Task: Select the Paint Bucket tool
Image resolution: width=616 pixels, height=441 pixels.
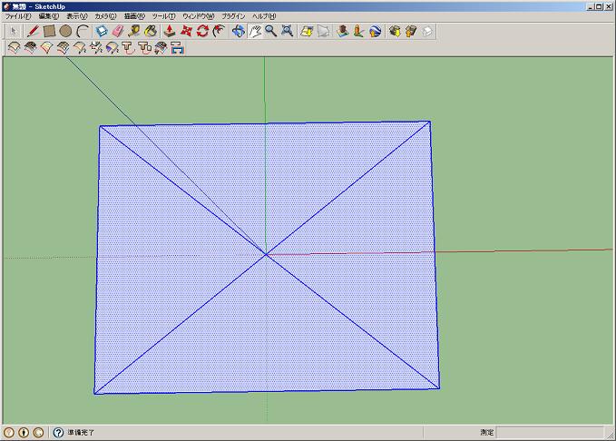Action: click(x=151, y=31)
